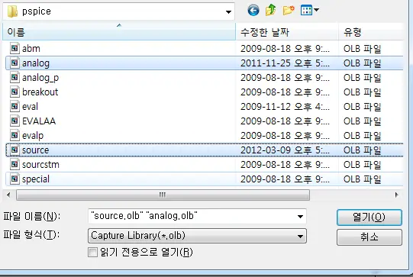Click OLB 파일 type in sourcstm row
The image size is (413, 277).
click(x=362, y=165)
